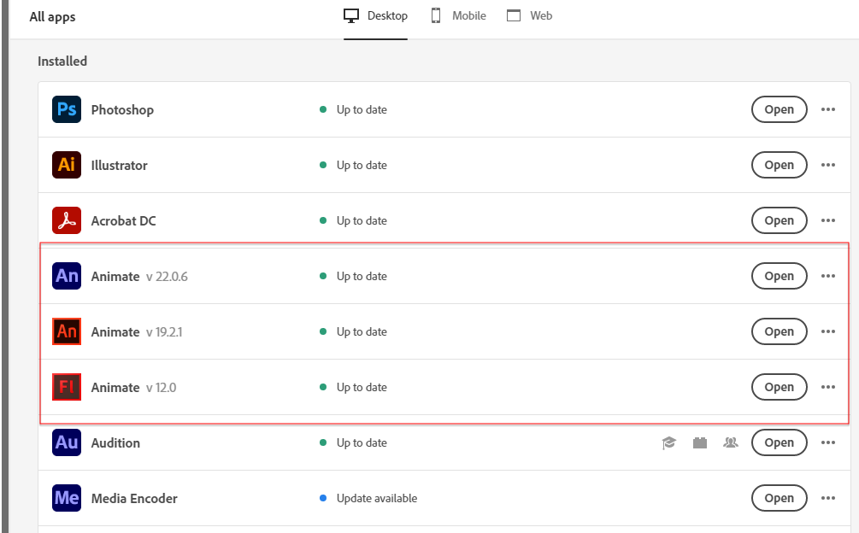
Task: Launch Animate v 12.0 using Open
Action: coord(779,387)
